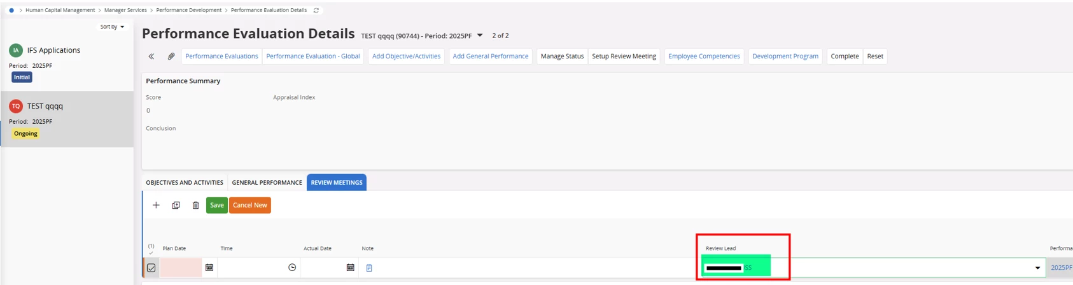Image resolution: width=1073 pixels, height=285 pixels.
Task: Click the Cancel New button
Action: [x=250, y=205]
